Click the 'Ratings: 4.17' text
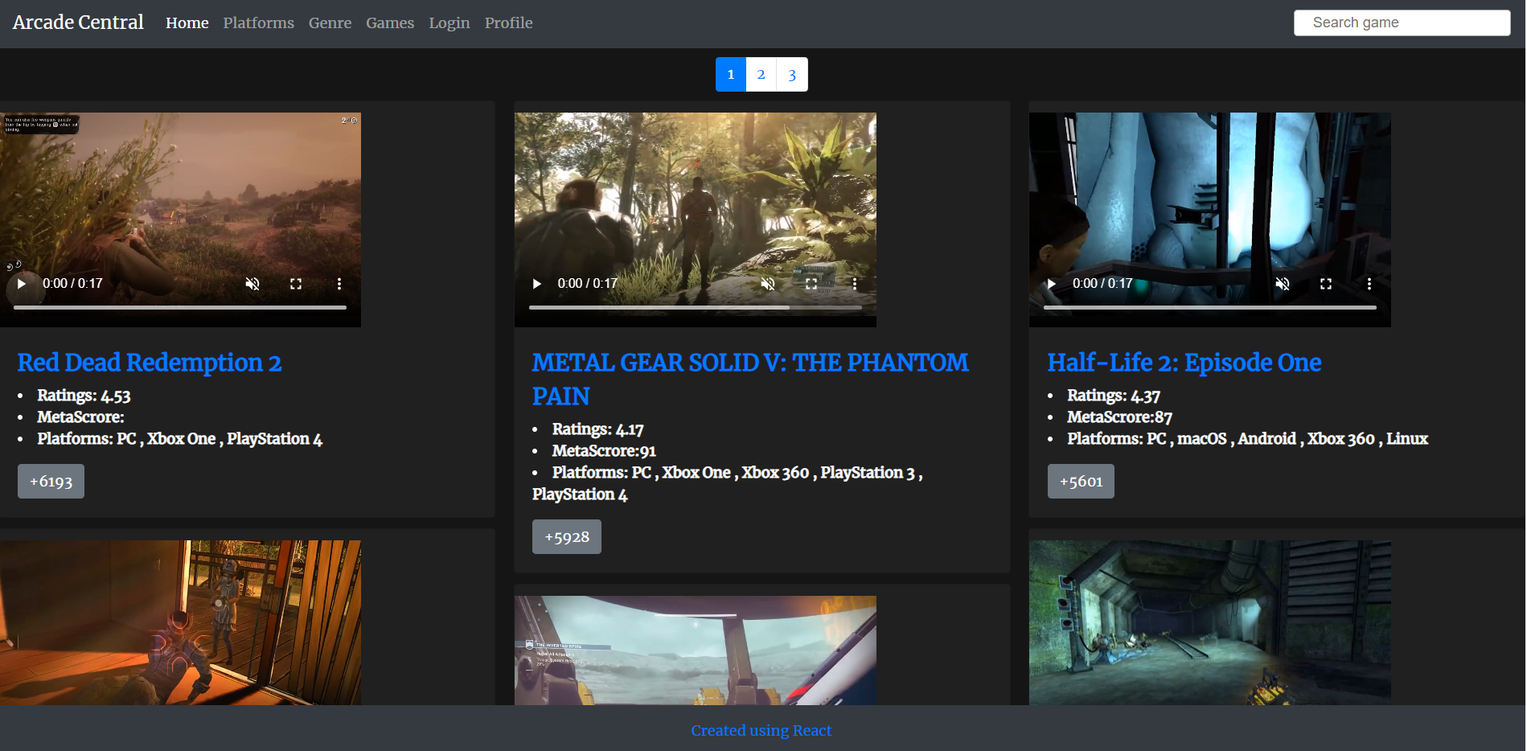Screen dimensions: 1527x751 (x=597, y=429)
